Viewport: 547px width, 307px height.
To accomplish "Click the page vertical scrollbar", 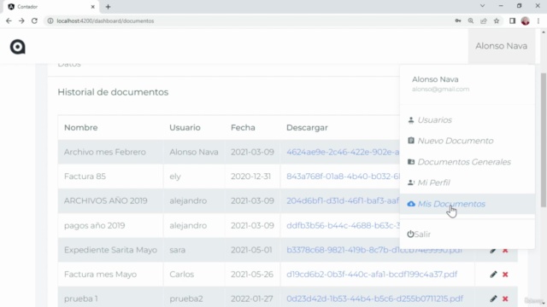I will coord(544,140).
